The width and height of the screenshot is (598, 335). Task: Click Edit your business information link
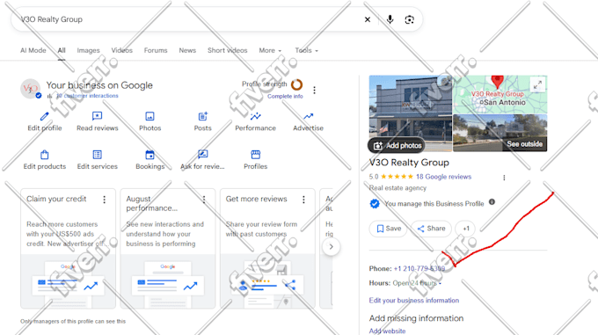coord(414,301)
